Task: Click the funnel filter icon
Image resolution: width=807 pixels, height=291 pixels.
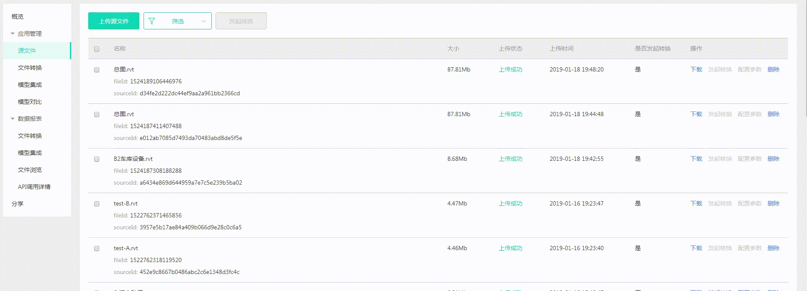Action: 152,21
